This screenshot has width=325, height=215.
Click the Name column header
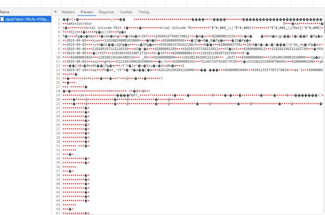(x=5, y=12)
